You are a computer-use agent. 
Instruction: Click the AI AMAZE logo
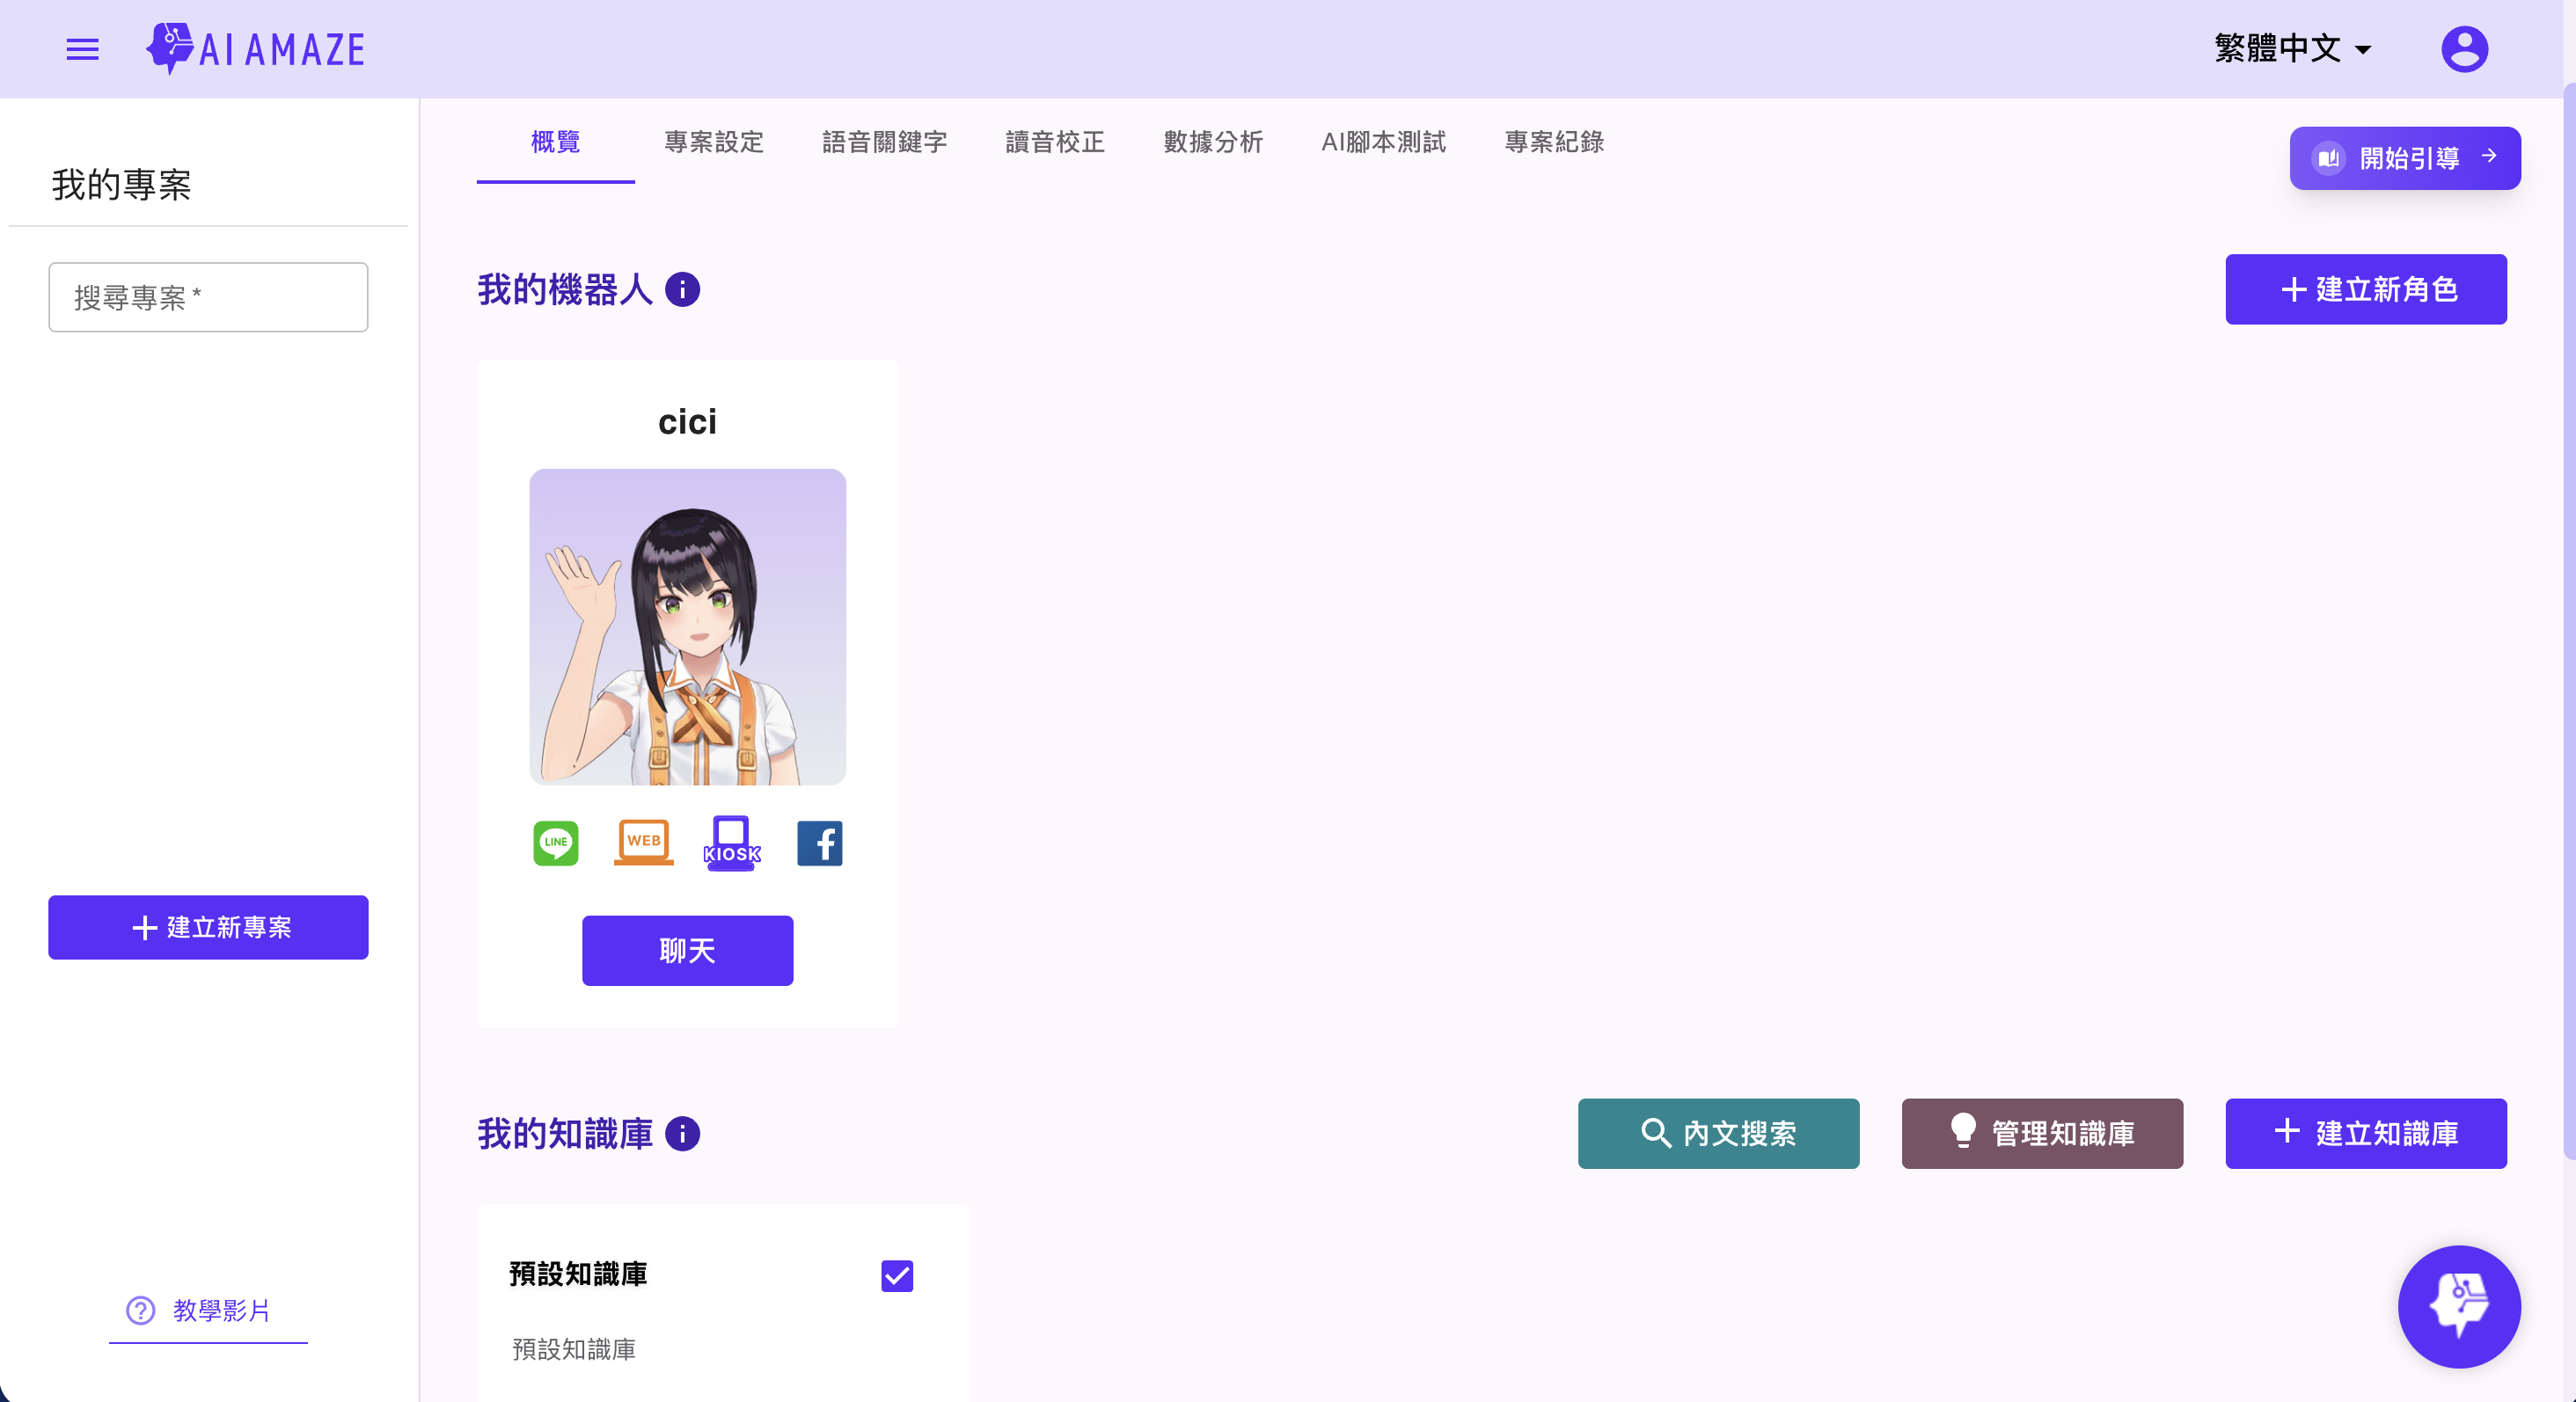(x=256, y=49)
